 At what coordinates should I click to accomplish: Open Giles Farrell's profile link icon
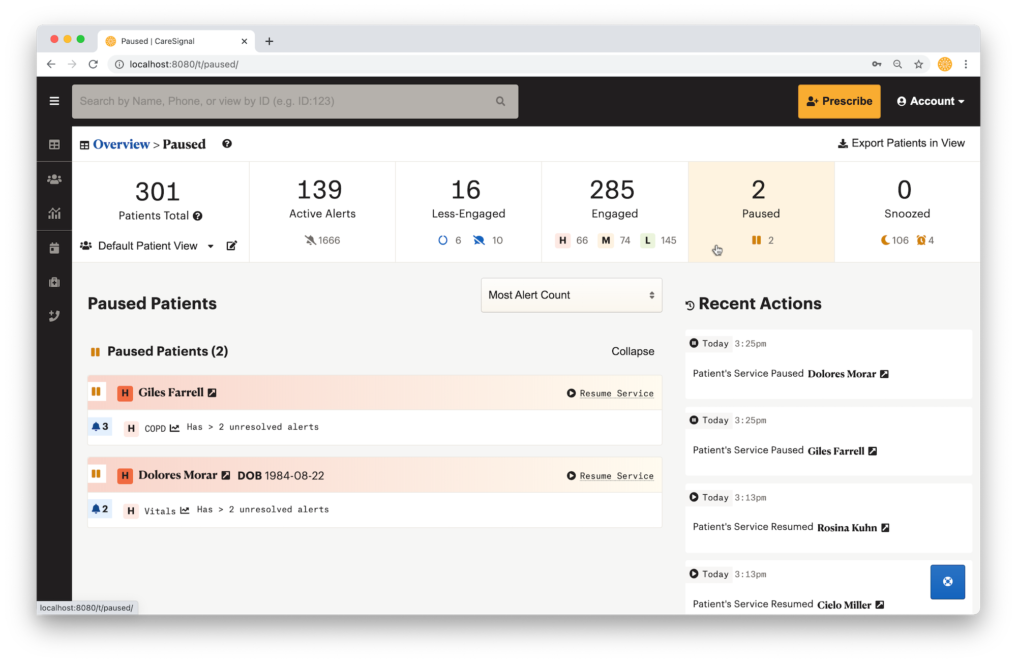212,393
